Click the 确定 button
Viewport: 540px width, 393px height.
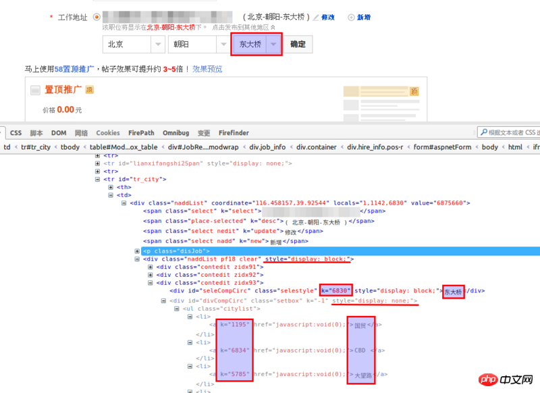[x=298, y=44]
